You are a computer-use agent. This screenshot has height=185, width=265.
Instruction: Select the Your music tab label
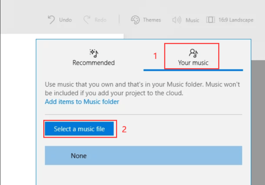tap(193, 63)
